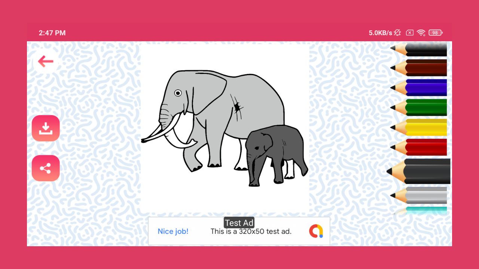Click the Nice job! ad link
The height and width of the screenshot is (269, 479).
tap(173, 231)
